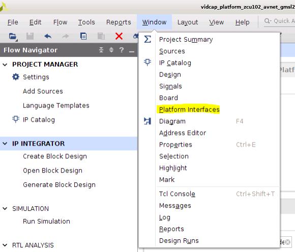Open Flow Navigator help question mark

pos(122,50)
